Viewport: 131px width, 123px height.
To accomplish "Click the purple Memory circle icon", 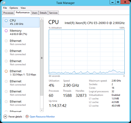I will 6,31.
